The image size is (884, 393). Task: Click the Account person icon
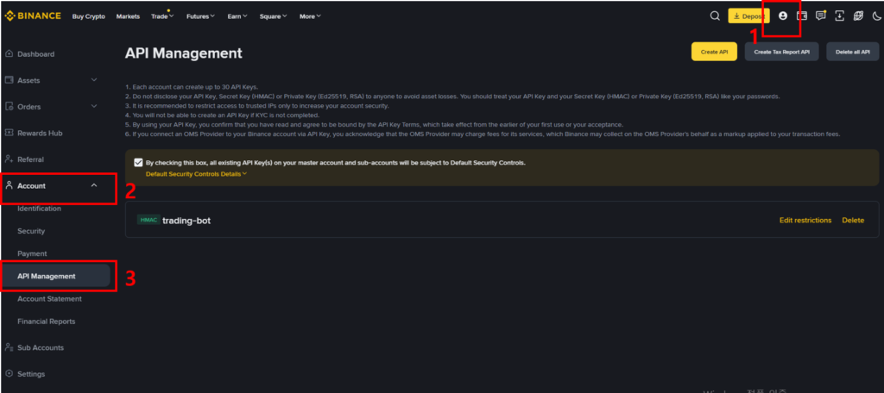[x=9, y=185]
